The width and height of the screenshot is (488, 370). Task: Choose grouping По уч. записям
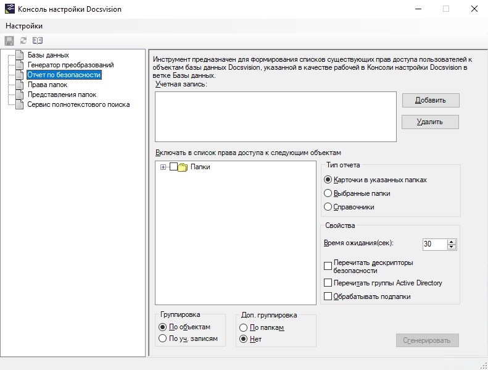pos(163,338)
